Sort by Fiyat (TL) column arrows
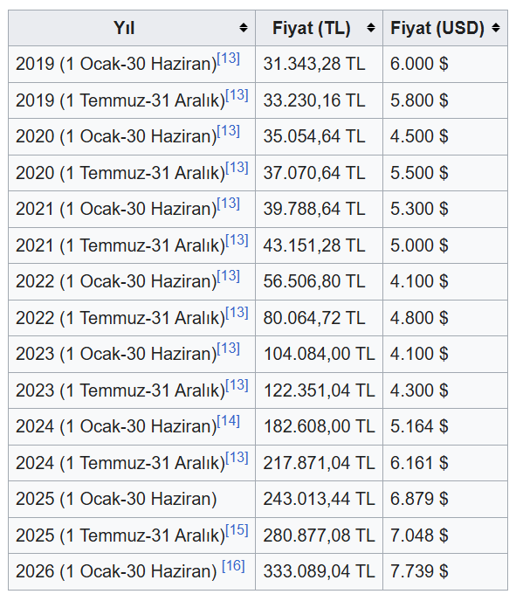Image resolution: width=516 pixels, height=601 pixels. pyautogui.click(x=370, y=28)
